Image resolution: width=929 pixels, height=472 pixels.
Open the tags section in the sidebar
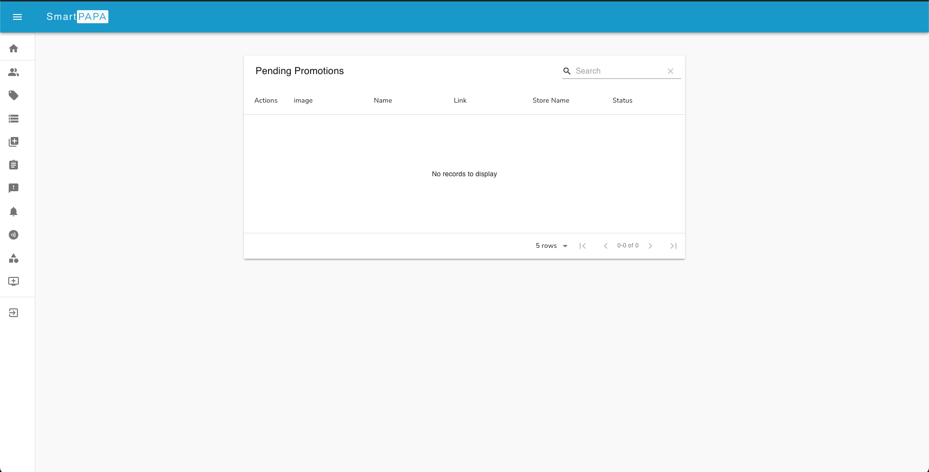point(14,95)
